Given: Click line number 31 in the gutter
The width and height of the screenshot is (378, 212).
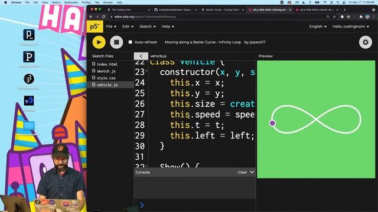Looking at the screenshot, I should click(x=139, y=157).
